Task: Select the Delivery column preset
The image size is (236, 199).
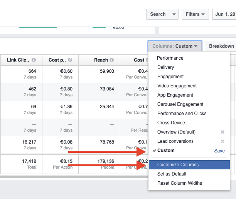Action: [189, 67]
